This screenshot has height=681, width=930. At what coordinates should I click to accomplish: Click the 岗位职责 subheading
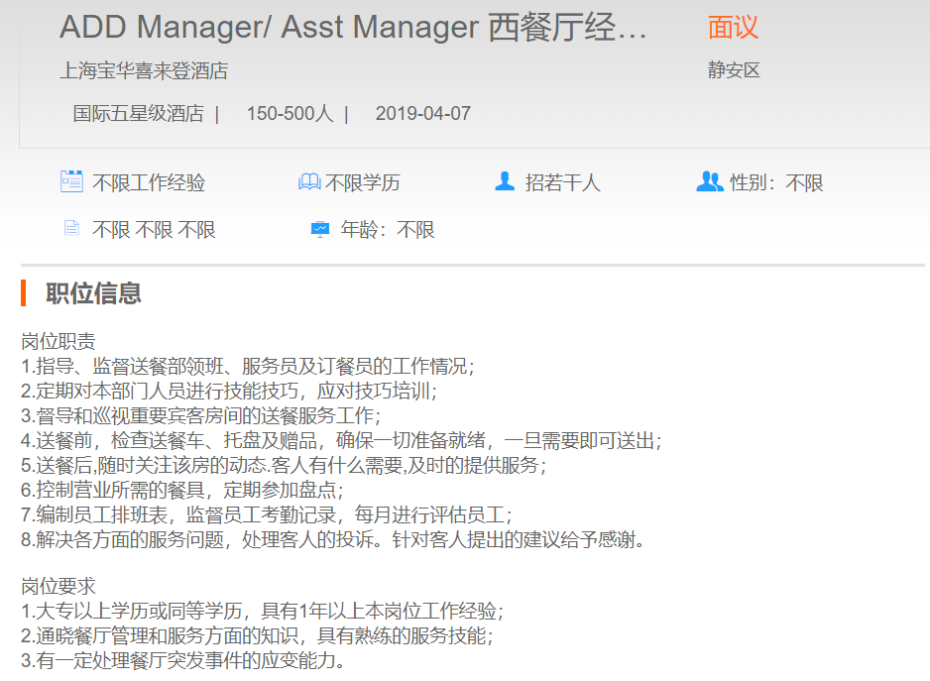coord(58,342)
